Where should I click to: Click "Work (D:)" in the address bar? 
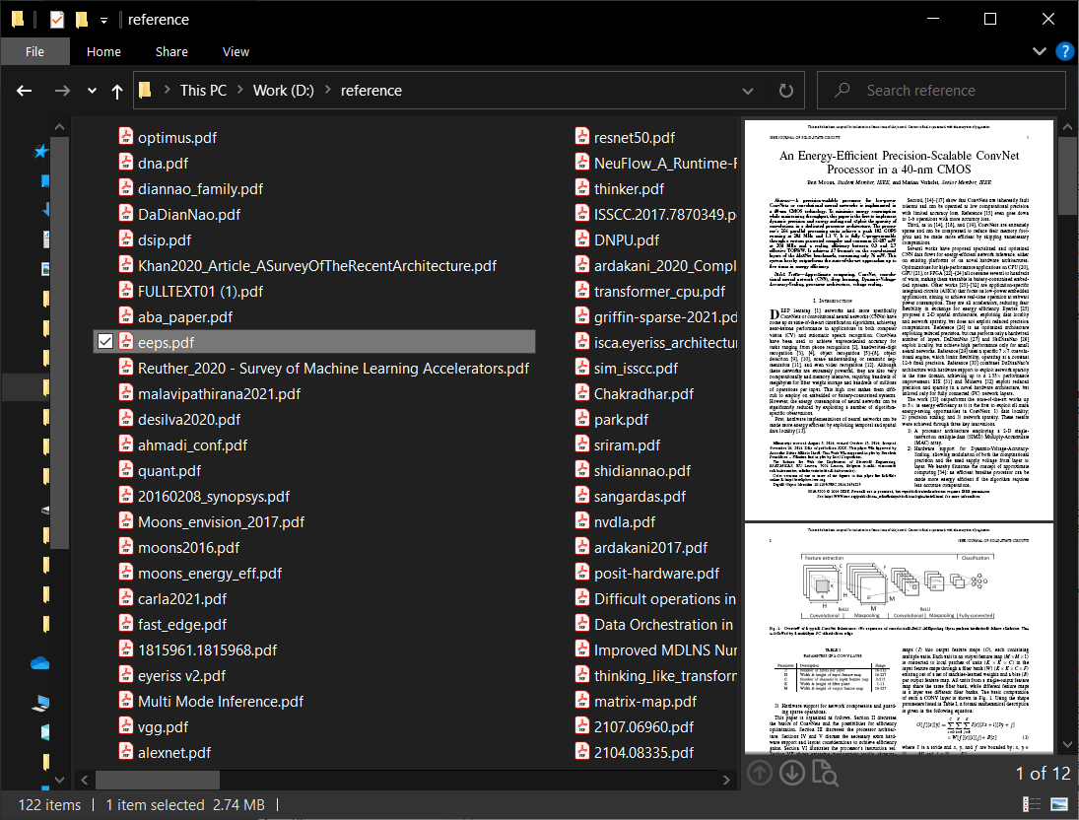tap(283, 91)
